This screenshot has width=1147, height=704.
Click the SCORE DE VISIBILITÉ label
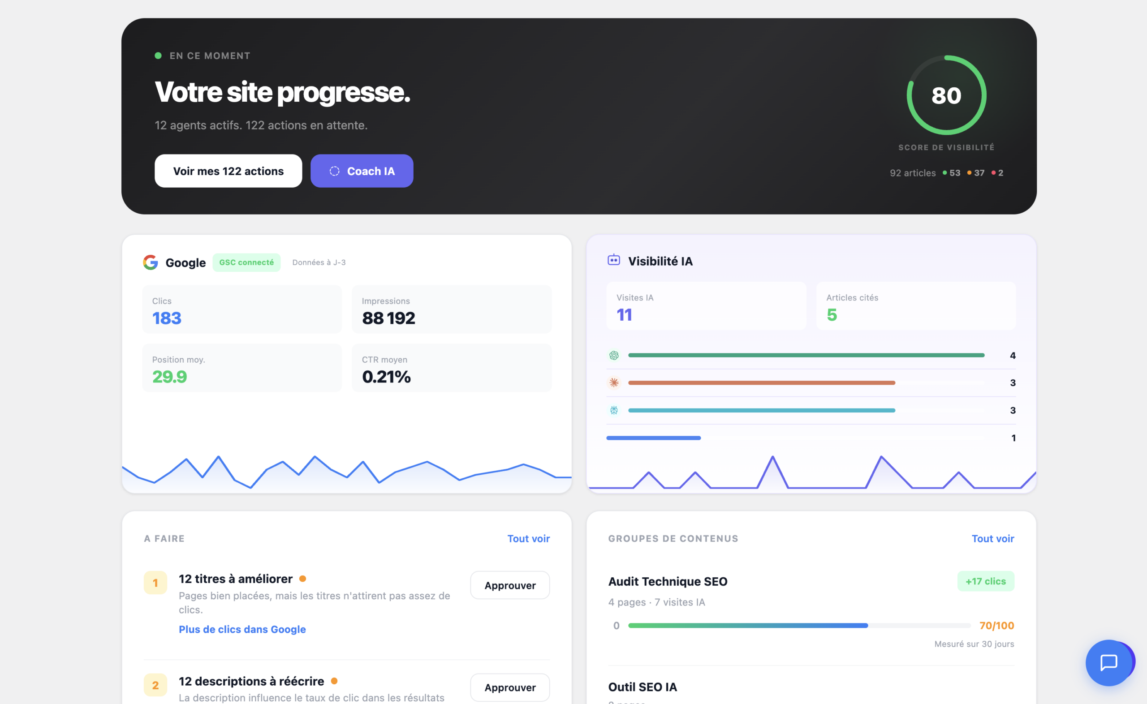(946, 147)
